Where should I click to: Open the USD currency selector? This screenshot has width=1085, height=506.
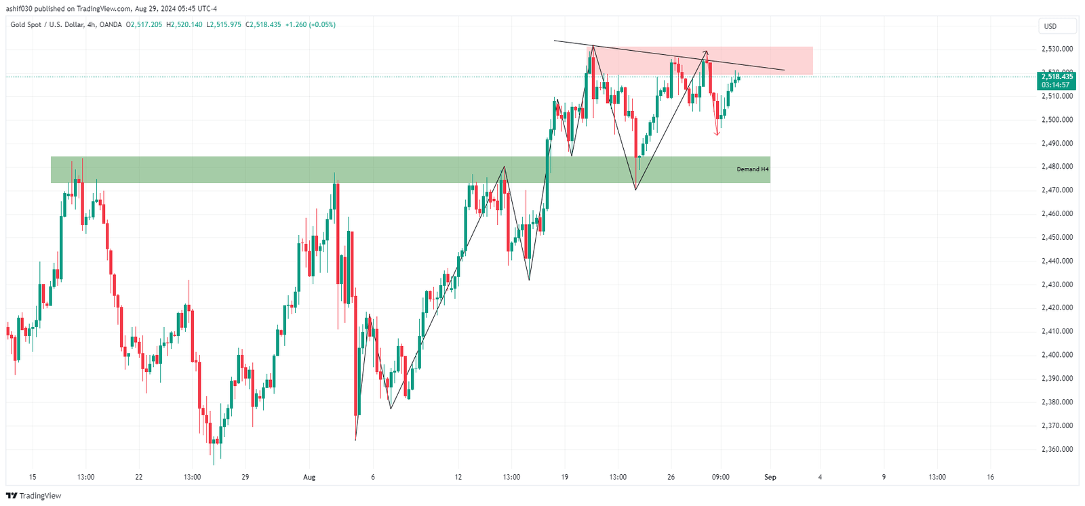(x=1057, y=26)
